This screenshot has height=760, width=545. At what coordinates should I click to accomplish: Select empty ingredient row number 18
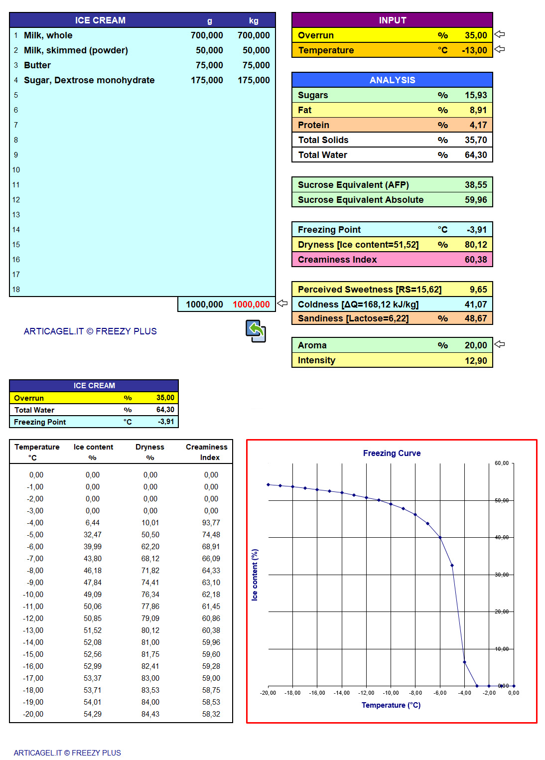click(142, 290)
